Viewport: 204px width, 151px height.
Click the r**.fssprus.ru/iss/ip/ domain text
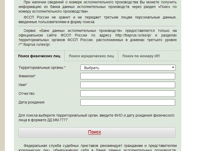pyautogui.click(x=35, y=44)
